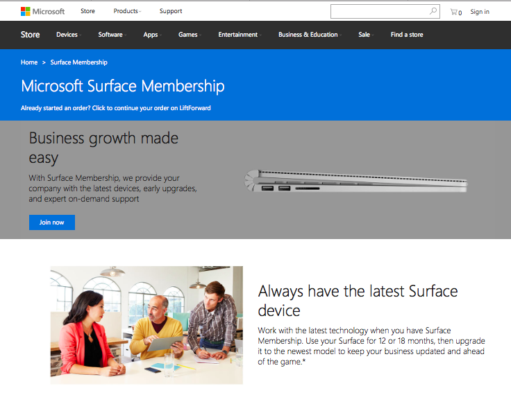Click the Store heading in dark bar
511x404 pixels.
30,35
